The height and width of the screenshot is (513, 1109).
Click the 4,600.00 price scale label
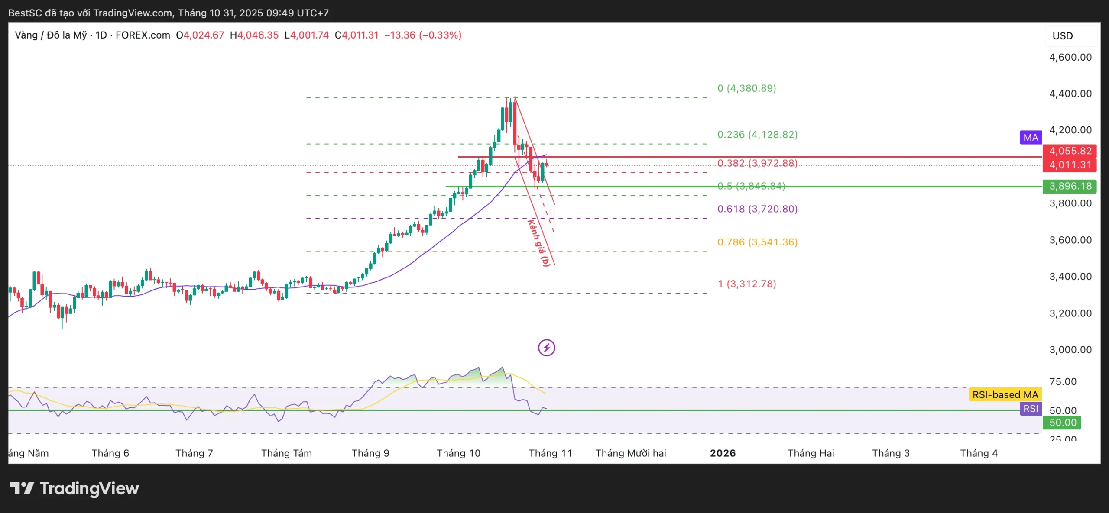(x=1070, y=57)
